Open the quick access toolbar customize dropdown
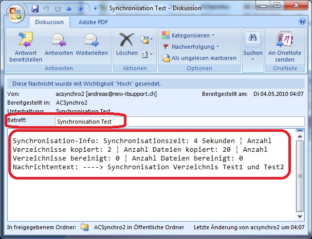 pos(95,8)
